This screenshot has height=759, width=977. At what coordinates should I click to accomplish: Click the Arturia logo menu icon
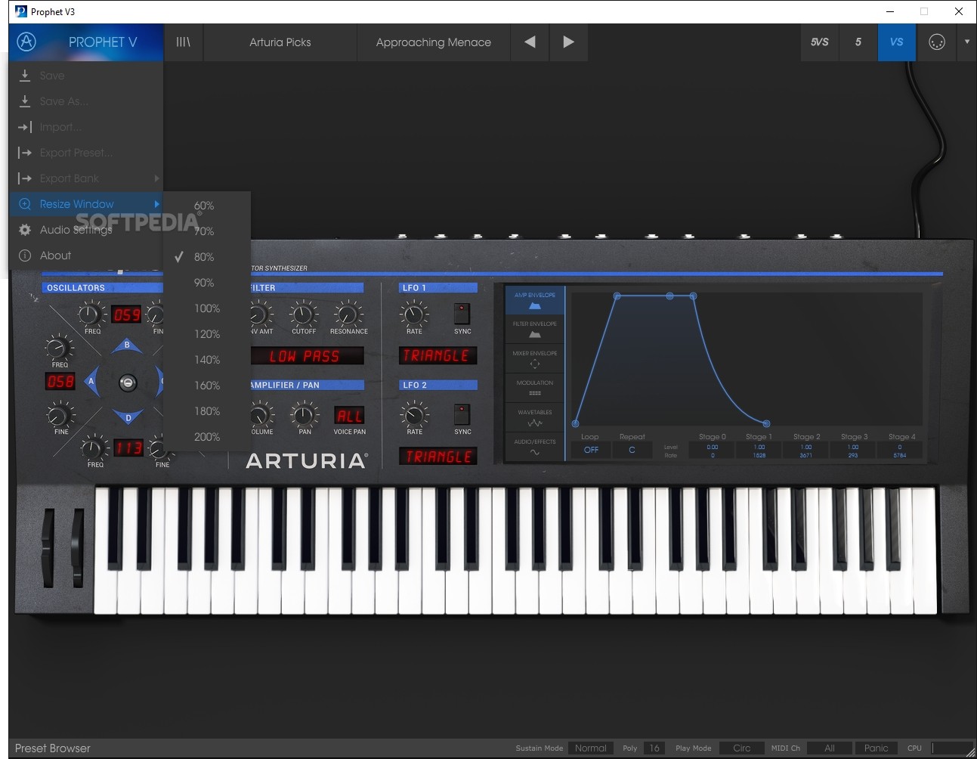tap(26, 42)
